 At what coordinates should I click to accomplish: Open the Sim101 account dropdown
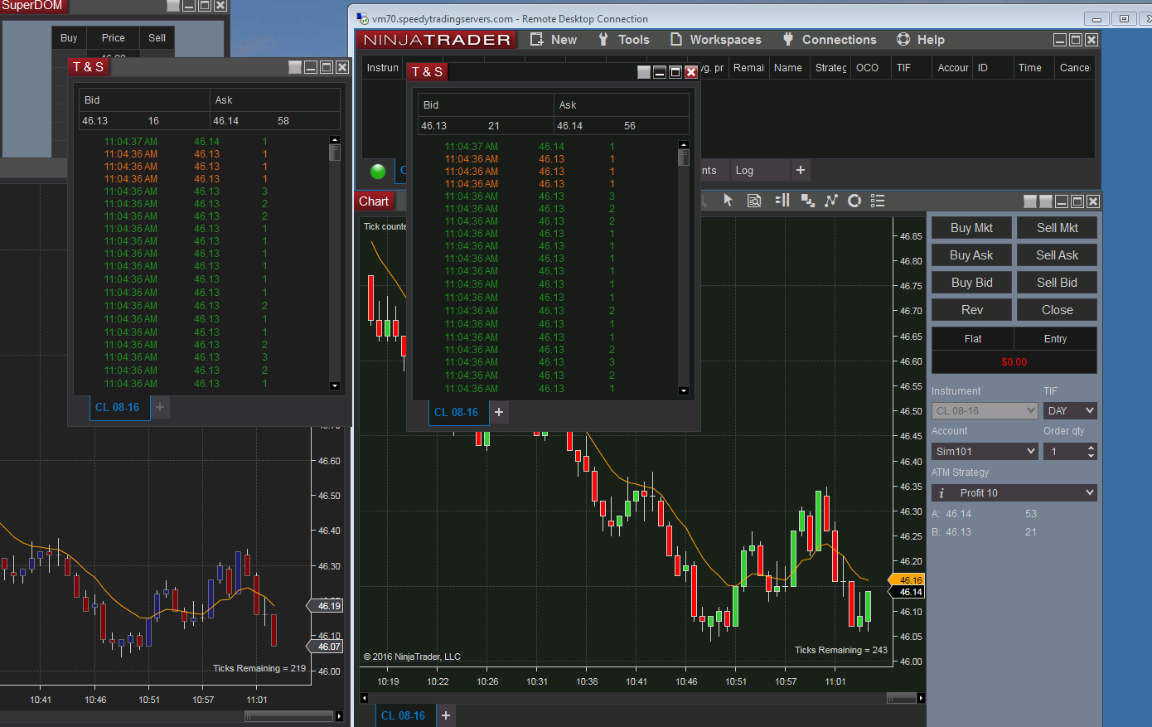pyautogui.click(x=985, y=451)
